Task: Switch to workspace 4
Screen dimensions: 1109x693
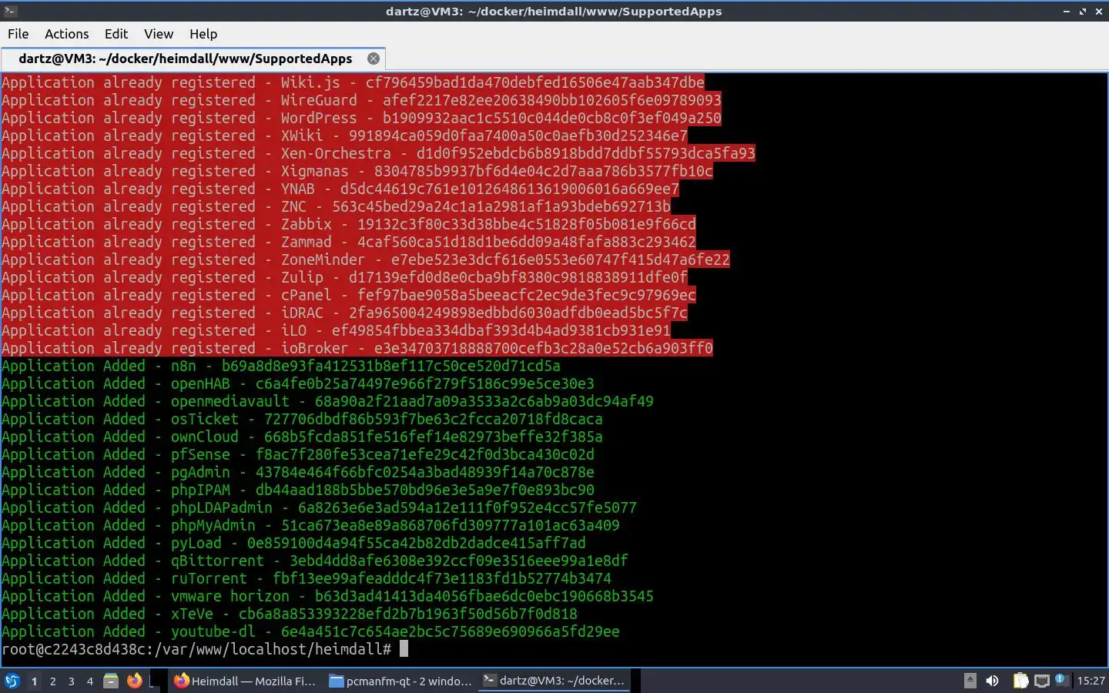Action: pos(90,681)
